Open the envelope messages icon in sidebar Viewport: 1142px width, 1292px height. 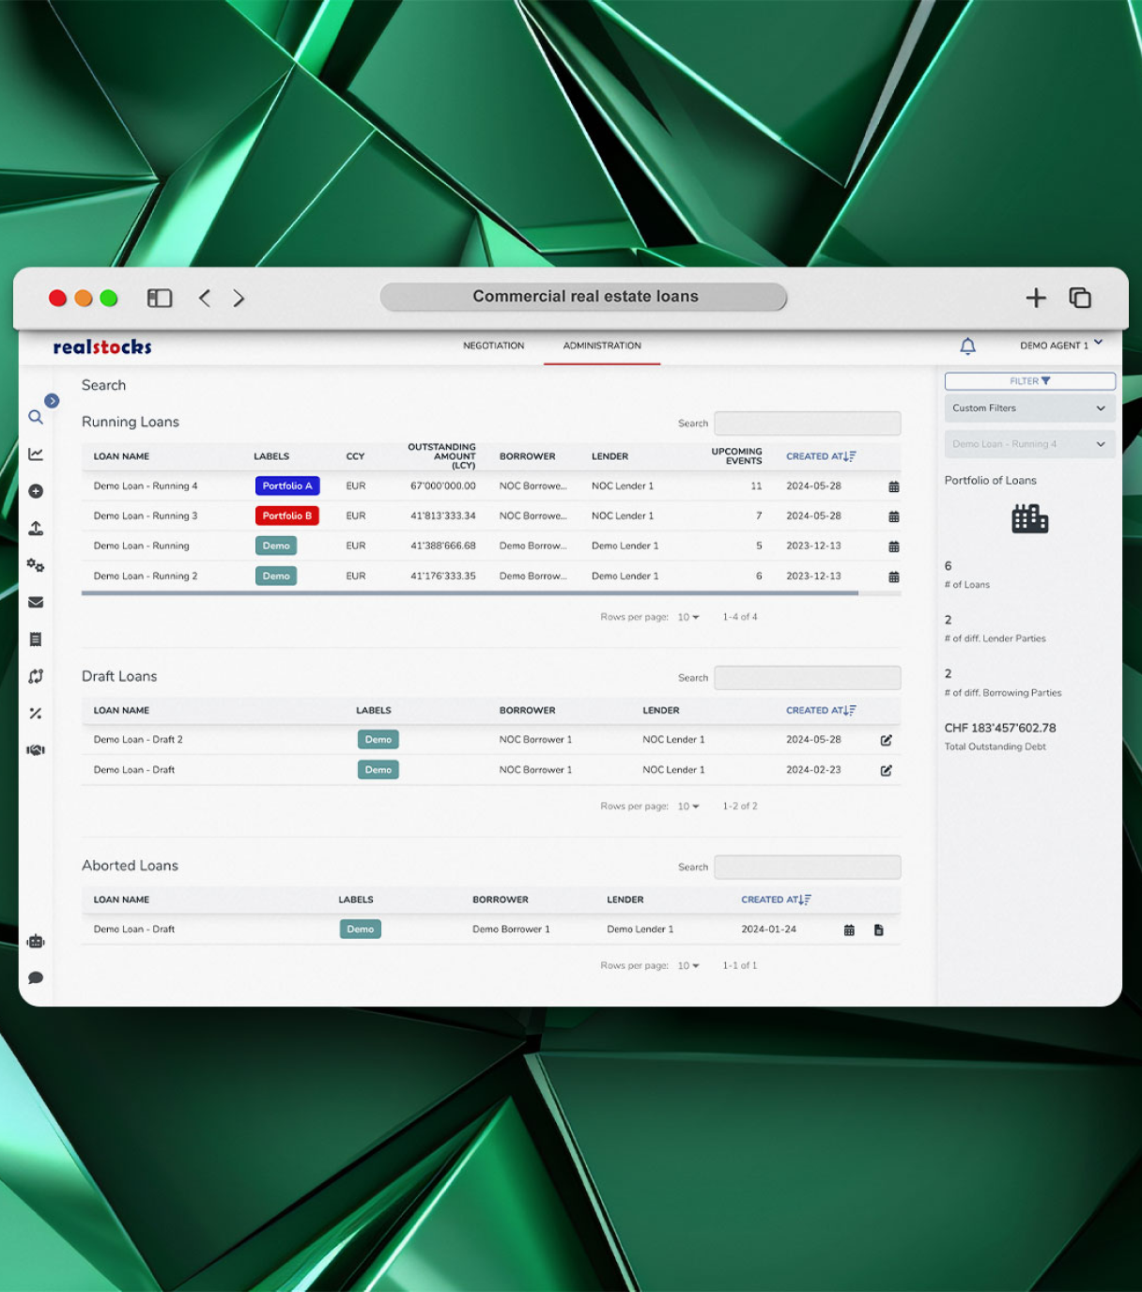(x=36, y=603)
